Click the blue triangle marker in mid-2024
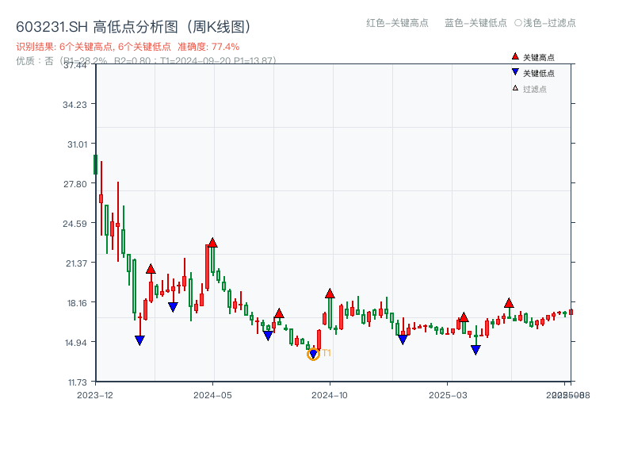This screenshot has width=634, height=476. [268, 334]
